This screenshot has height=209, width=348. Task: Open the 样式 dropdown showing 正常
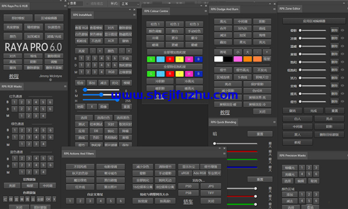[130, 4]
